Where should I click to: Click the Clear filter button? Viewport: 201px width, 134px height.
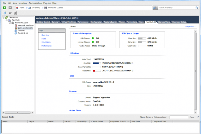(192, 117)
